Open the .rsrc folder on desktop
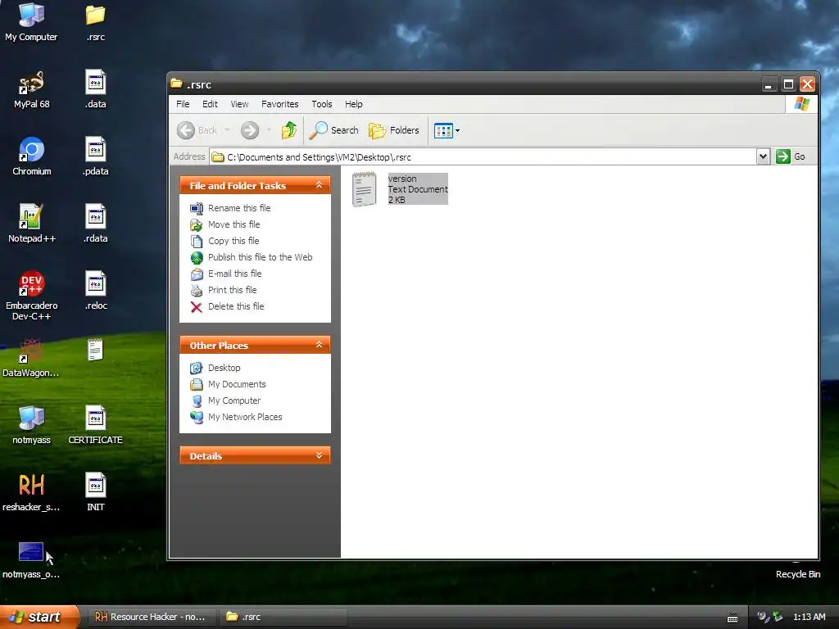 pyautogui.click(x=95, y=22)
